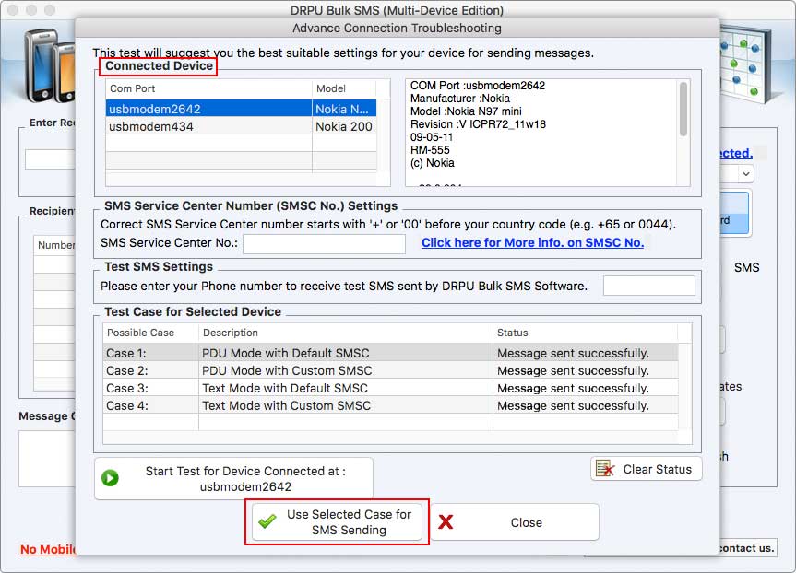796x573 pixels.
Task: Click the mobile phones icon in main window
Action: click(50, 64)
